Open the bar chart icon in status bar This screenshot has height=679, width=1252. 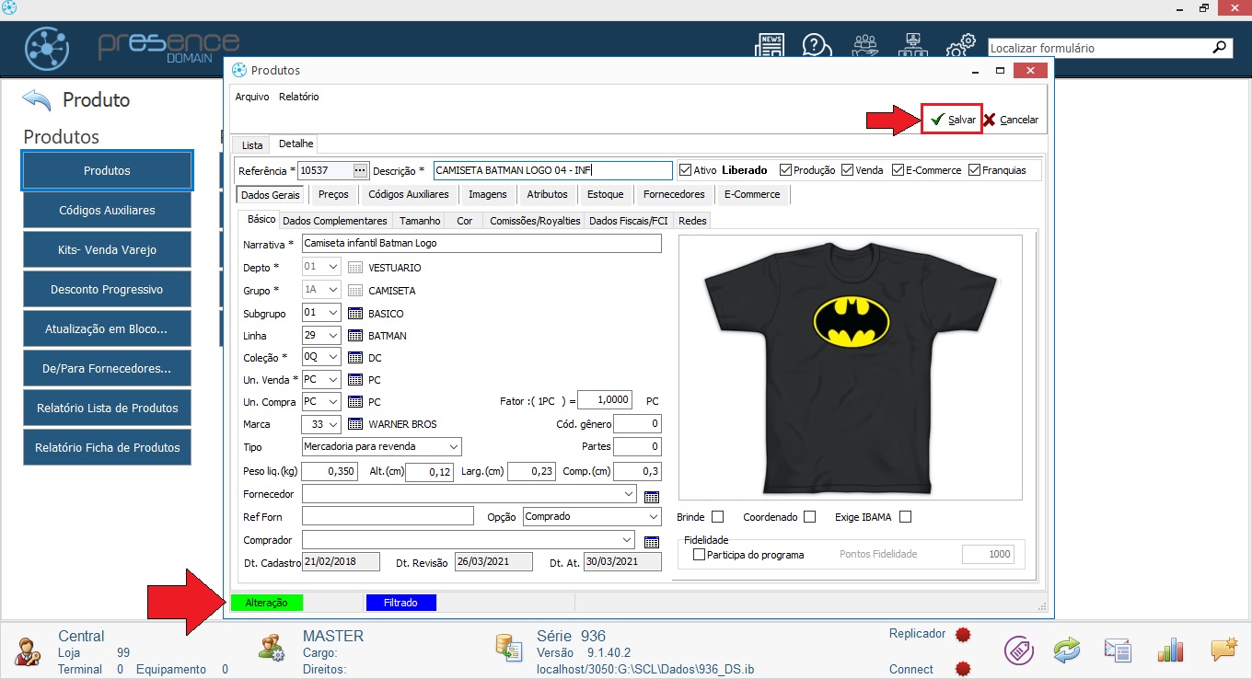pos(1170,650)
